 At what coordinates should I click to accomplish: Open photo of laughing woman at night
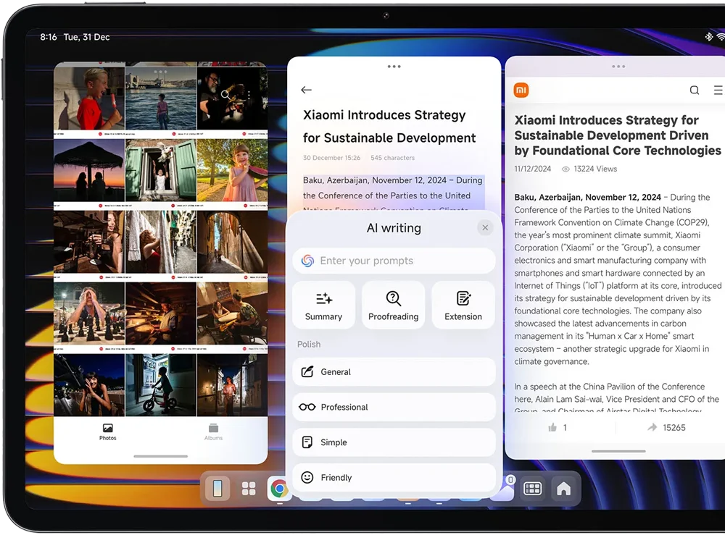click(x=89, y=385)
